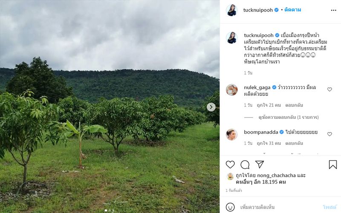Save post with bookmark icon
Viewport: 341px width, 213px height.
pos(333,164)
